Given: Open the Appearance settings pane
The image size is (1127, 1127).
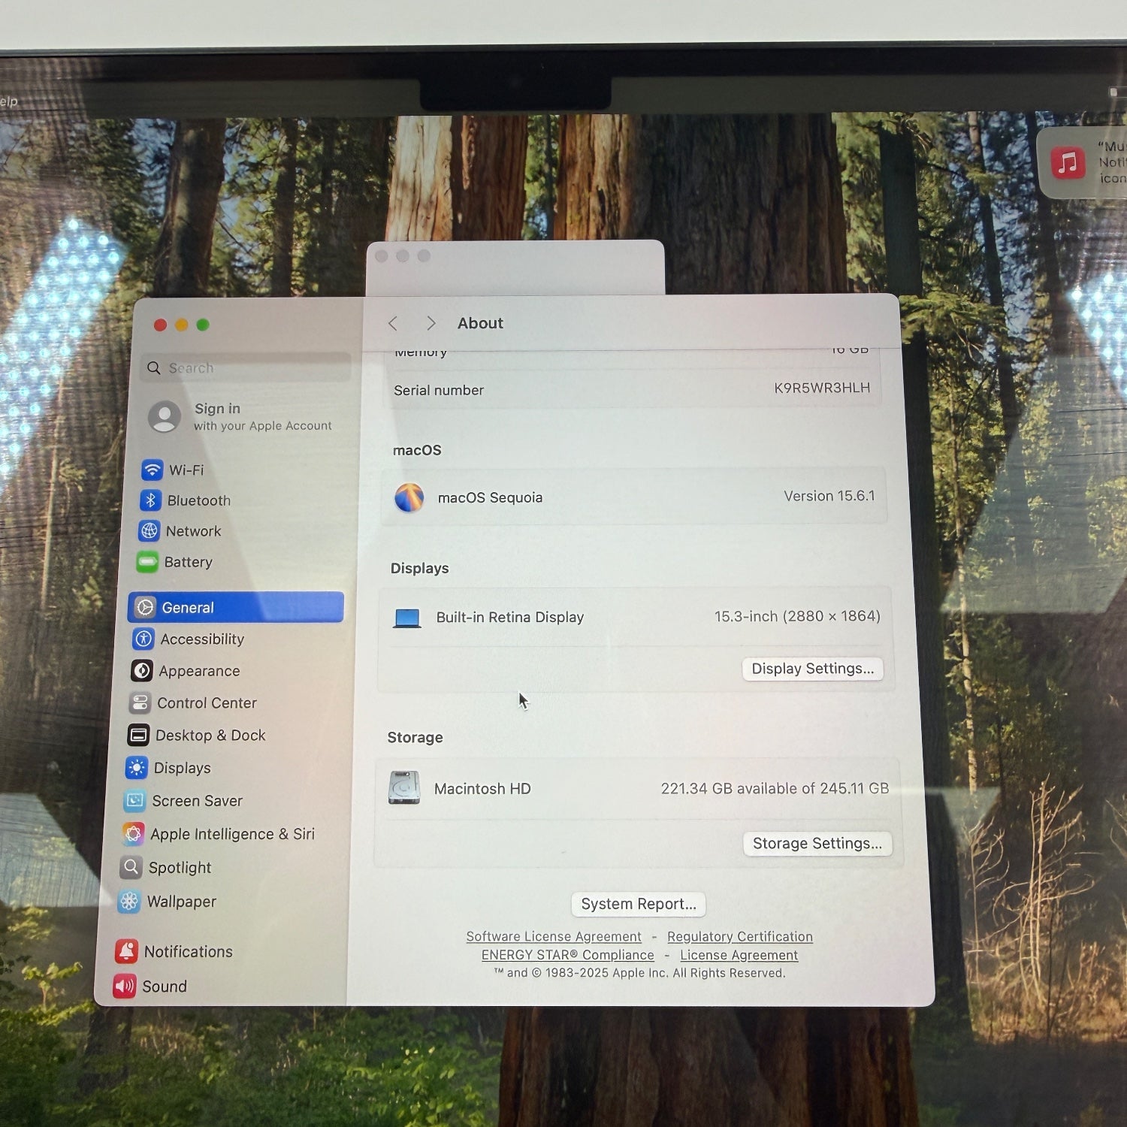Looking at the screenshot, I should [x=198, y=671].
